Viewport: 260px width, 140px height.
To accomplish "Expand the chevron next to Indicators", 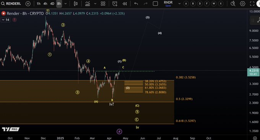I will pos(95,4).
